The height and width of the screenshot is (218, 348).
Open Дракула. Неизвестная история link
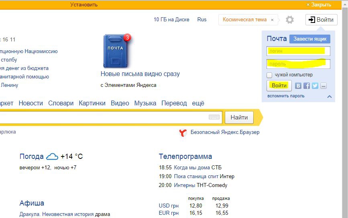56,214
